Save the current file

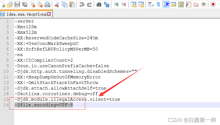click(17, 4)
